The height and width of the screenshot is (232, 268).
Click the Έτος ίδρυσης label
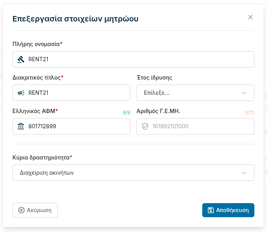click(154, 78)
